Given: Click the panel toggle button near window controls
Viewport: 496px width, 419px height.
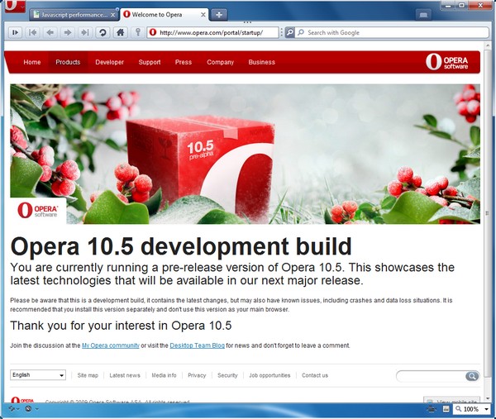Looking at the screenshot, I should [423, 15].
